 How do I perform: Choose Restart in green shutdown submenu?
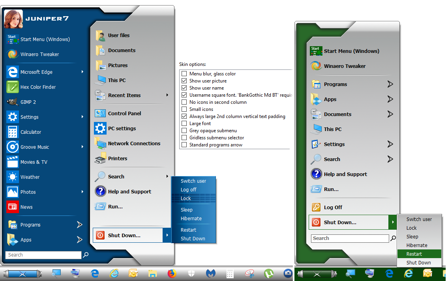point(414,254)
